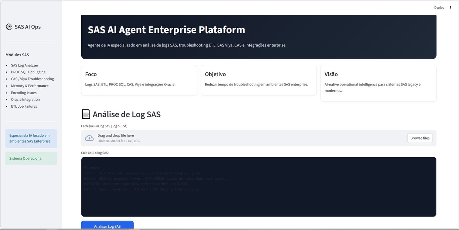Viewport: 459px width, 230px height.
Task: Click the cloud upload icon
Action: (89, 138)
